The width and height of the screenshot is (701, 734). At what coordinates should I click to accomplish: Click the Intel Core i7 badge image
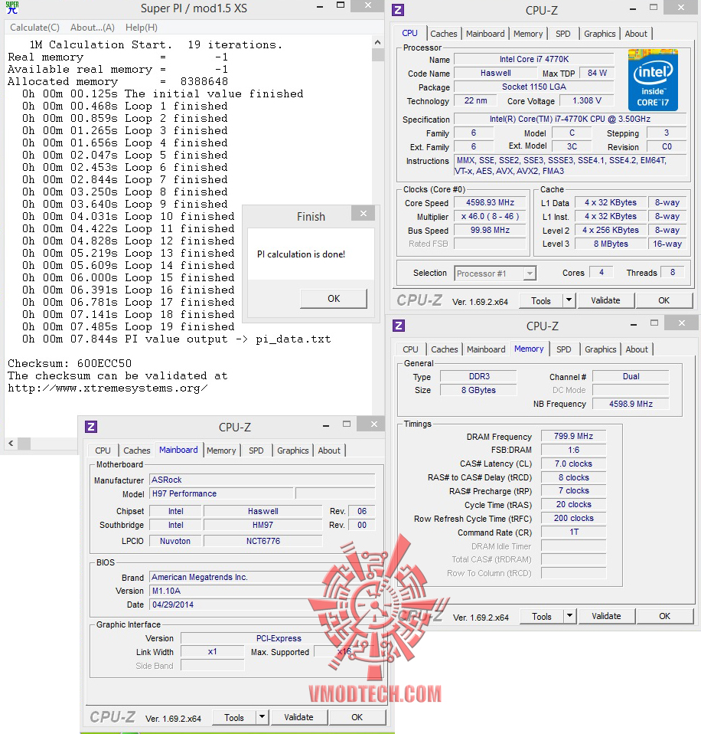tap(653, 80)
